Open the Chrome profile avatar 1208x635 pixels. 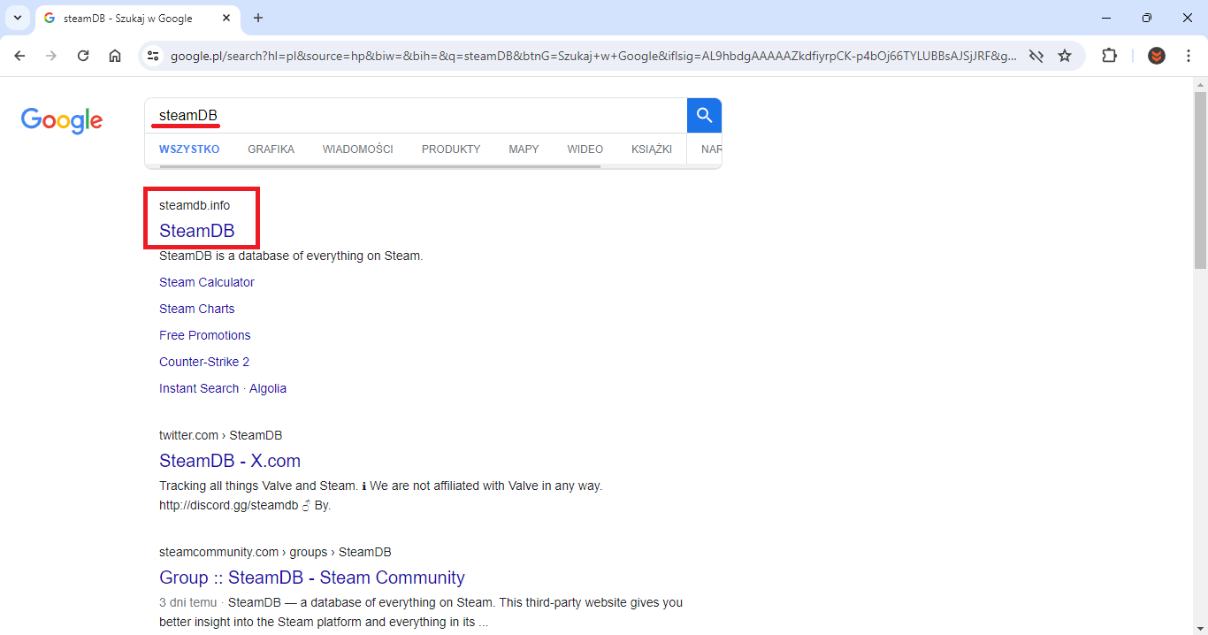(x=1157, y=56)
